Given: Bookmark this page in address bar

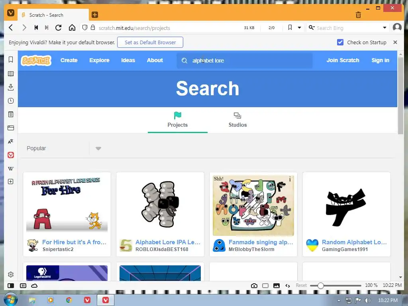Looking at the screenshot, I should (x=290, y=27).
